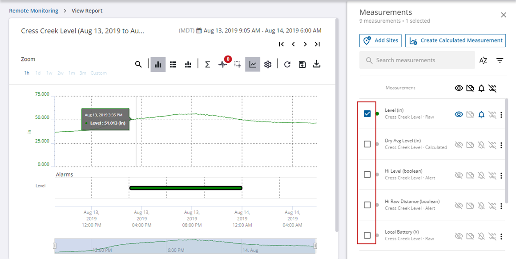
Task: Click Create Calculated Measurement button
Action: 456,40
